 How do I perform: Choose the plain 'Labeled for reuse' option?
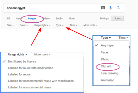19,74
